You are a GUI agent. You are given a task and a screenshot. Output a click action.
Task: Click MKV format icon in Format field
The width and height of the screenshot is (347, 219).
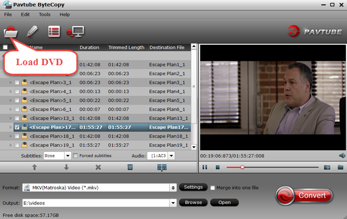(x=27, y=187)
